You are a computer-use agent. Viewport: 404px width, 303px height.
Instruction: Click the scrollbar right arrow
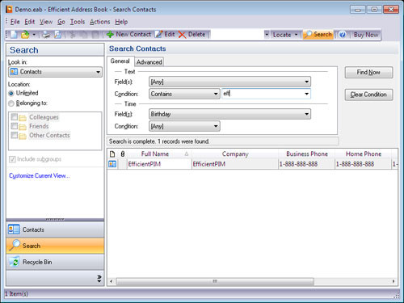pyautogui.click(x=393, y=281)
